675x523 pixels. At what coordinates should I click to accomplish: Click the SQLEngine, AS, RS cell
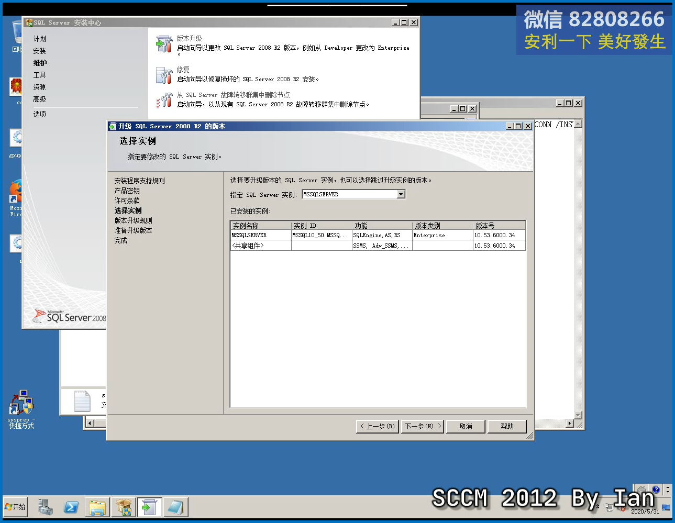[x=382, y=235]
